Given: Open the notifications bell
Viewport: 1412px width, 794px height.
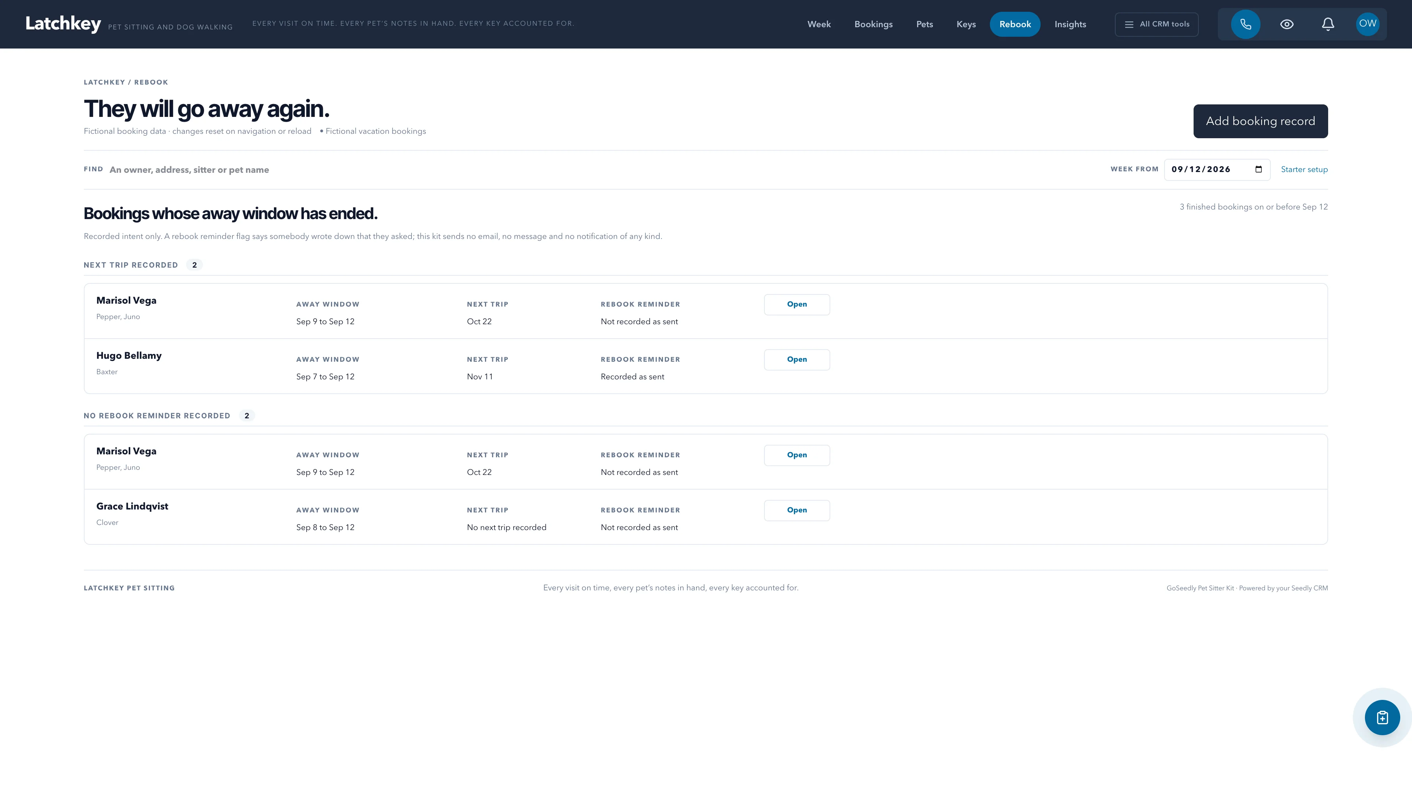Looking at the screenshot, I should tap(1327, 24).
